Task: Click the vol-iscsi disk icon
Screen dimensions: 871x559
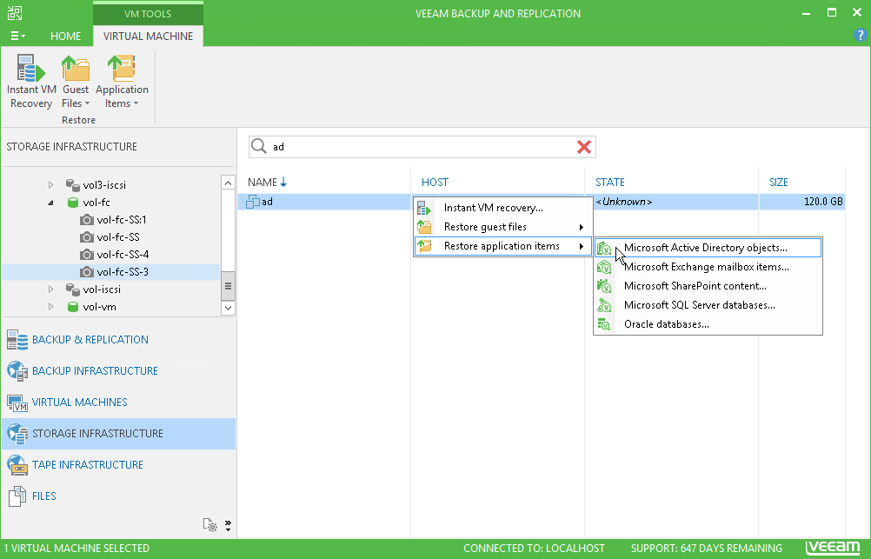Action: (x=73, y=289)
